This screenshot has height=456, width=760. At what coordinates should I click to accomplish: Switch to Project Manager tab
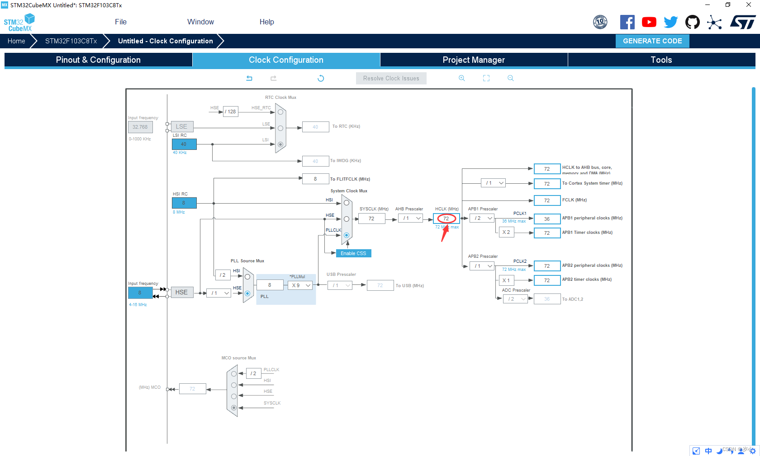(x=474, y=60)
